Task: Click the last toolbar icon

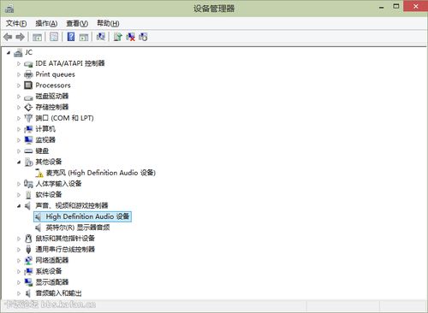Action: click(143, 37)
